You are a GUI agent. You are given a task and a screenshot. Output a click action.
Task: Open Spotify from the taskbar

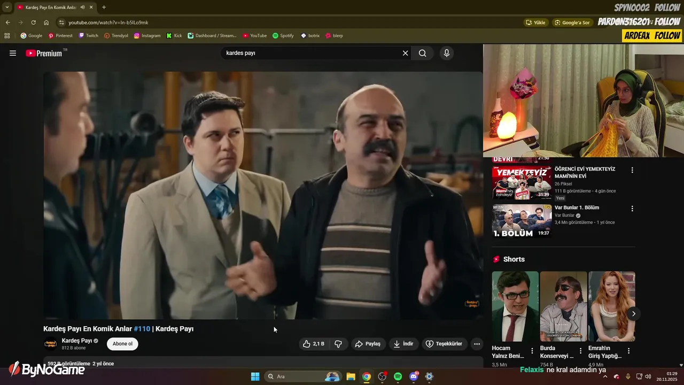click(398, 376)
